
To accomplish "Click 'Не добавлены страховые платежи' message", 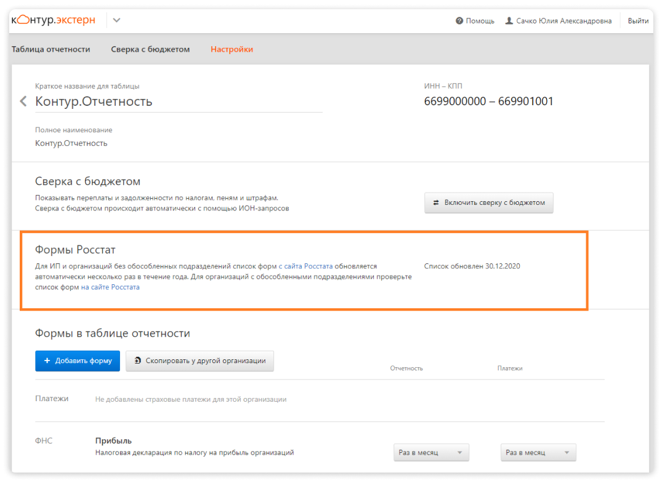I will [x=191, y=399].
